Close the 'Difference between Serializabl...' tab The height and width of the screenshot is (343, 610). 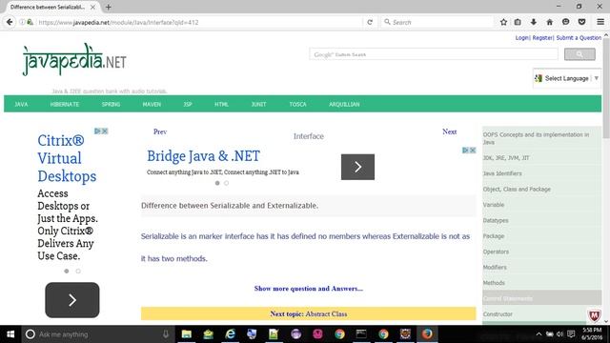(92, 7)
